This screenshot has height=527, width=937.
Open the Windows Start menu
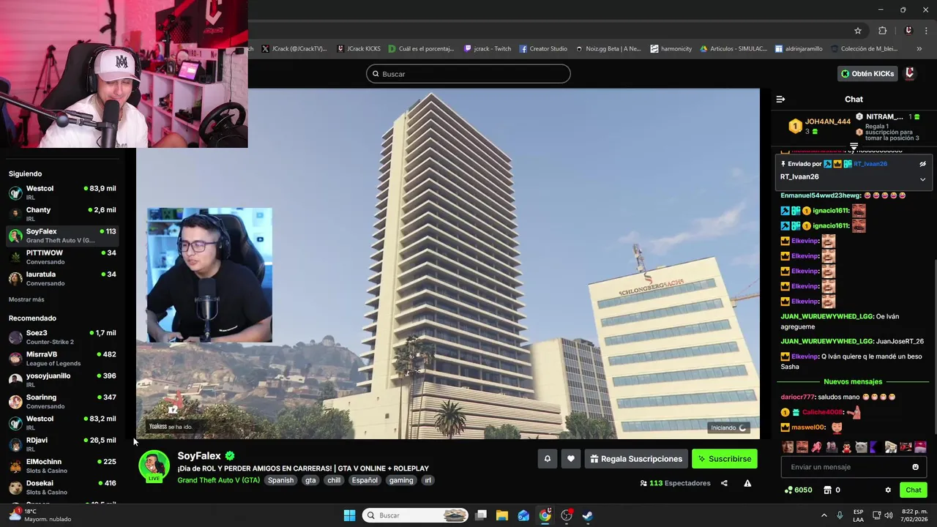[x=349, y=515]
